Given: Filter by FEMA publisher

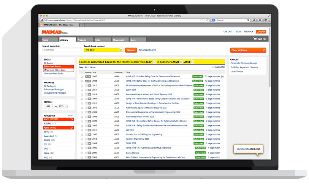Looking at the screenshot, I should click(46, 153).
